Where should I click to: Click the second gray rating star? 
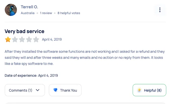[x=15, y=39]
